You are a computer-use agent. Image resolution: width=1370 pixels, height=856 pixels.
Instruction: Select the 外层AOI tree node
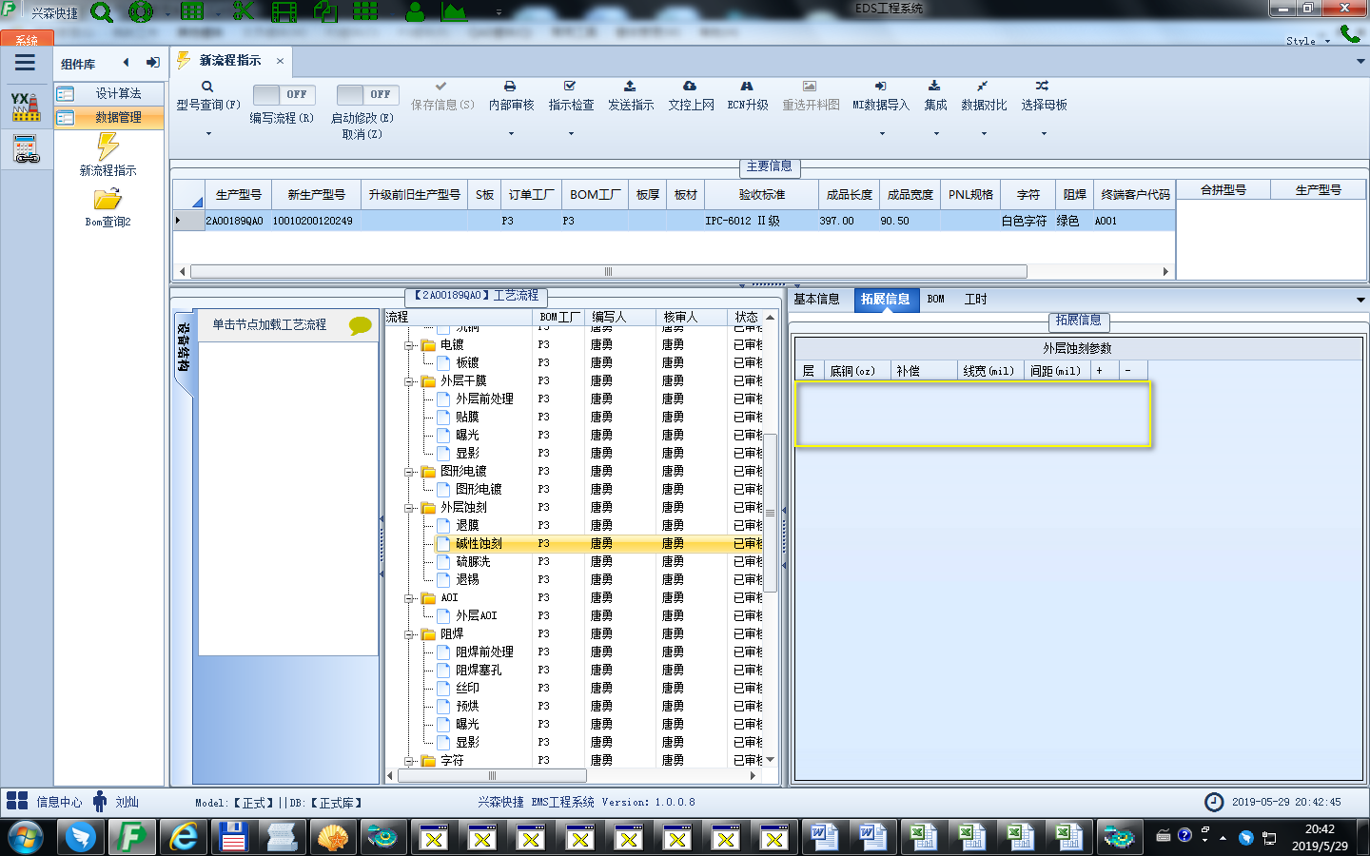(x=476, y=616)
